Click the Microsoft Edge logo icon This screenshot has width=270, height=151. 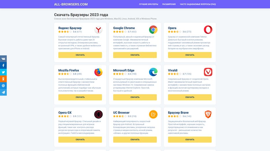click(153, 72)
